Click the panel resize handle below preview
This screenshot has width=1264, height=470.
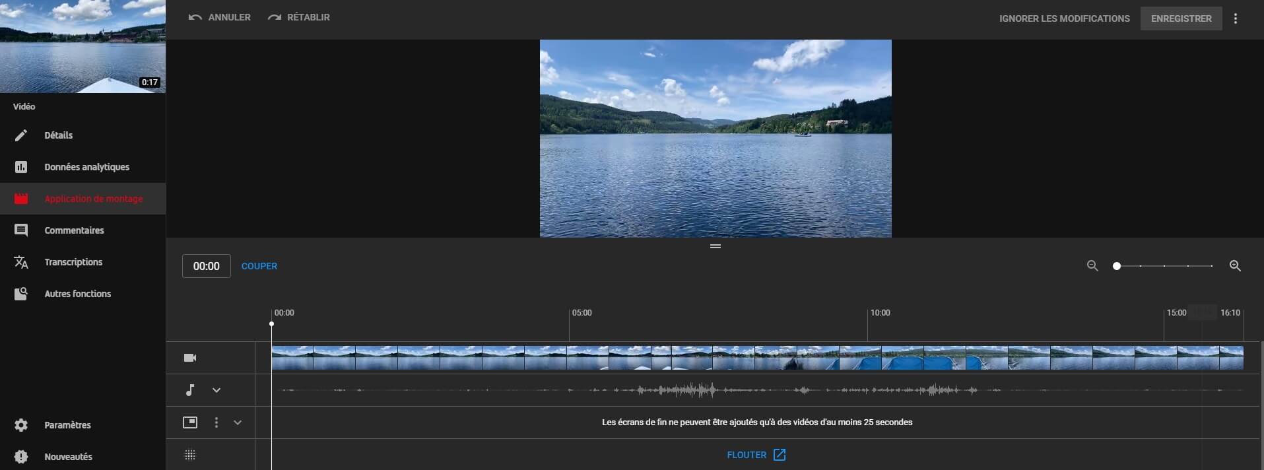point(715,246)
